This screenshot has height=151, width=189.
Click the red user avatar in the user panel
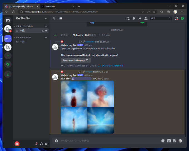tap(17, 144)
